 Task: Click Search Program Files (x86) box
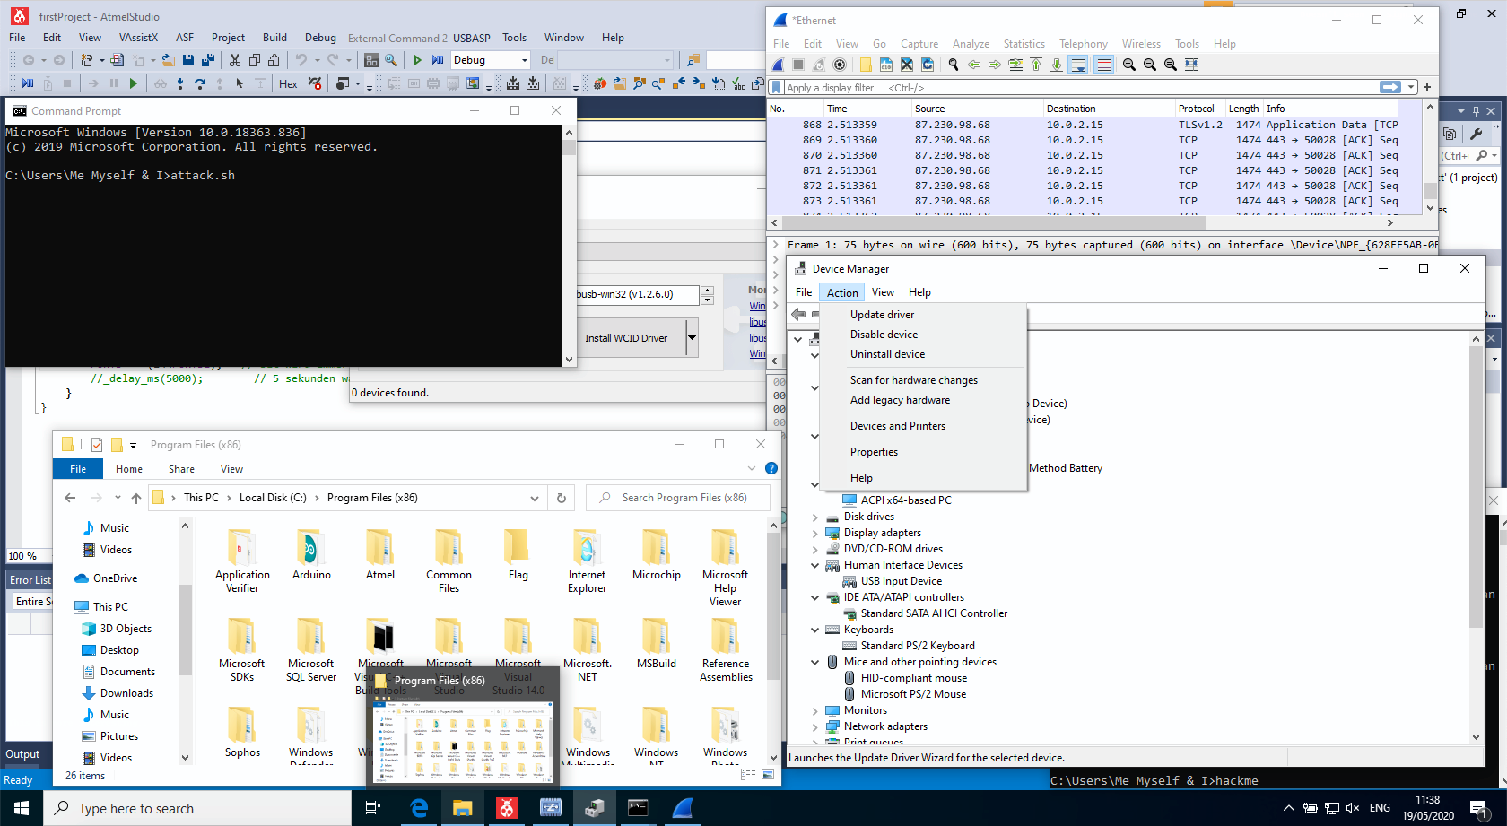tap(678, 498)
